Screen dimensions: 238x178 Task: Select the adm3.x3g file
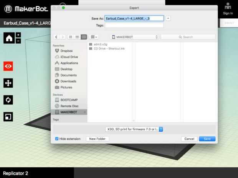tap(98, 44)
